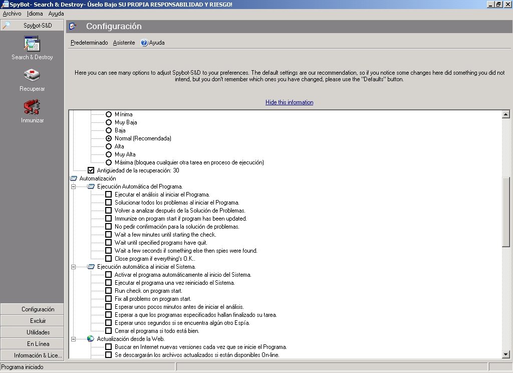Open the Archivo menu
Image resolution: width=513 pixels, height=373 pixels.
[12, 14]
